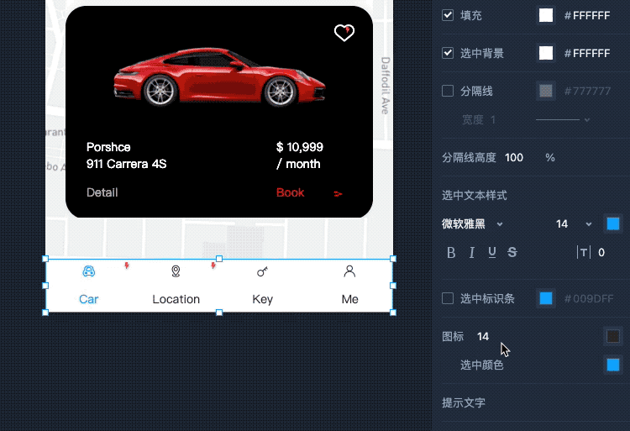Uncheck the 选中背景 checkbox
This screenshot has height=431, width=630.
tap(448, 53)
